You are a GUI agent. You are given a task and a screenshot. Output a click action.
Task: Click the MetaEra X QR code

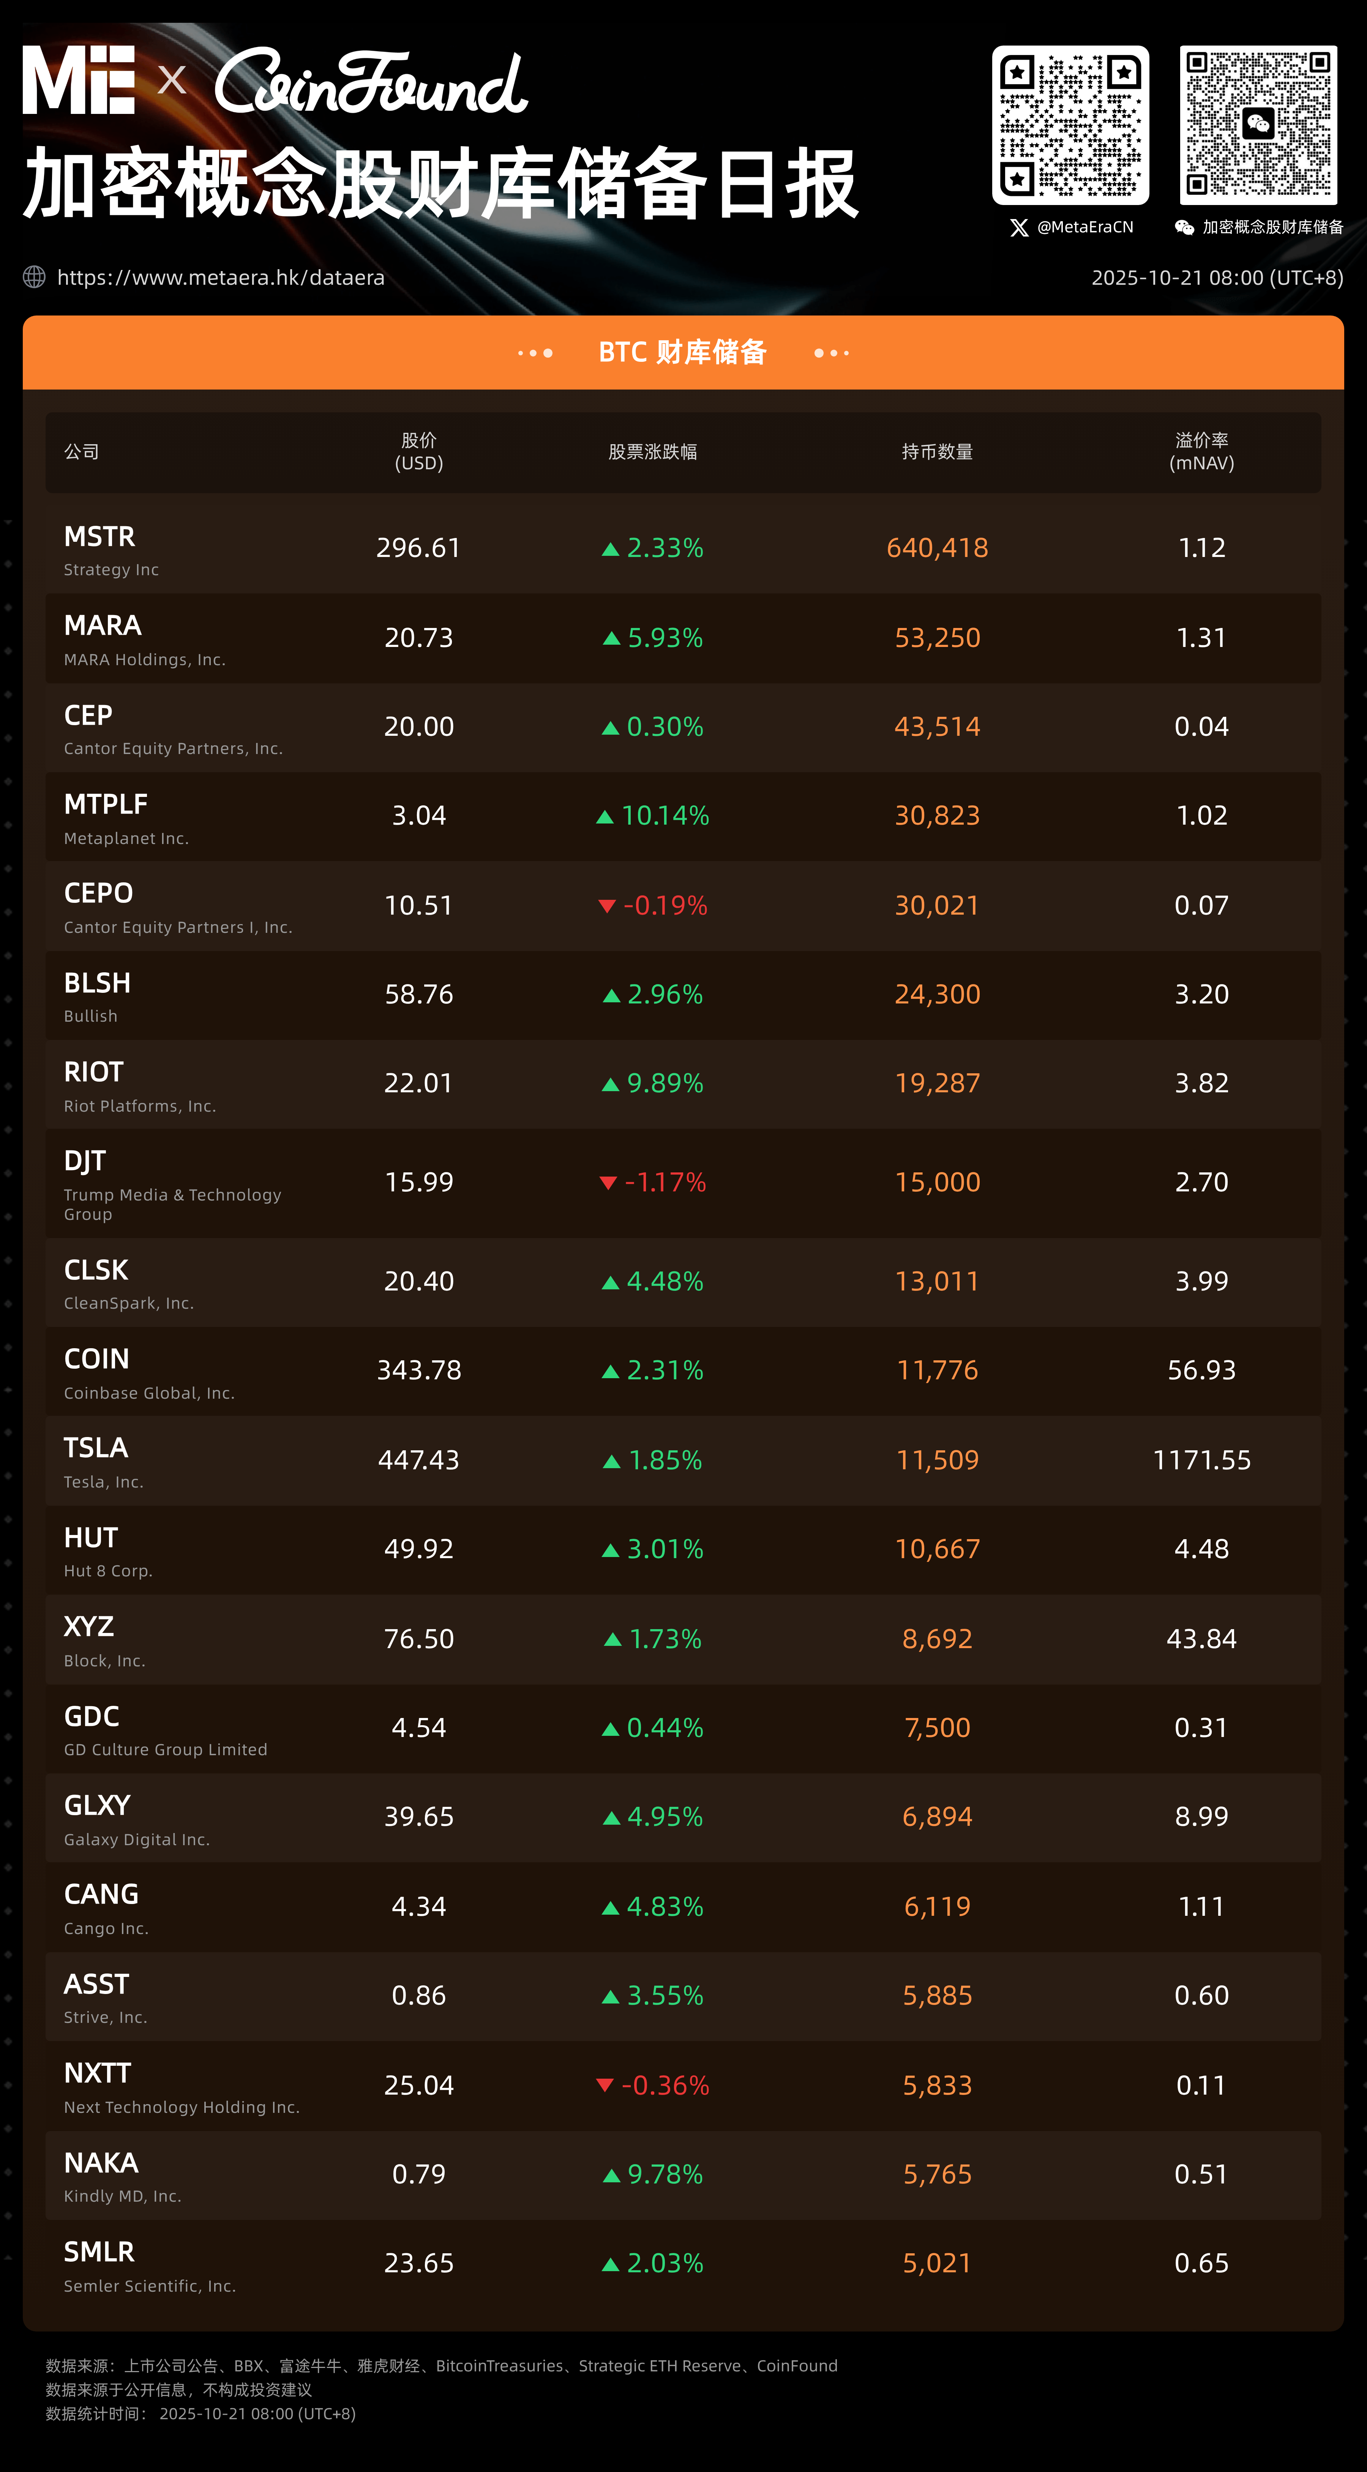pos(1070,126)
